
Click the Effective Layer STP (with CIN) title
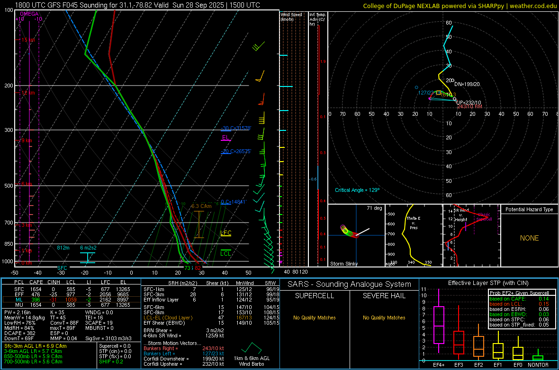[488, 283]
